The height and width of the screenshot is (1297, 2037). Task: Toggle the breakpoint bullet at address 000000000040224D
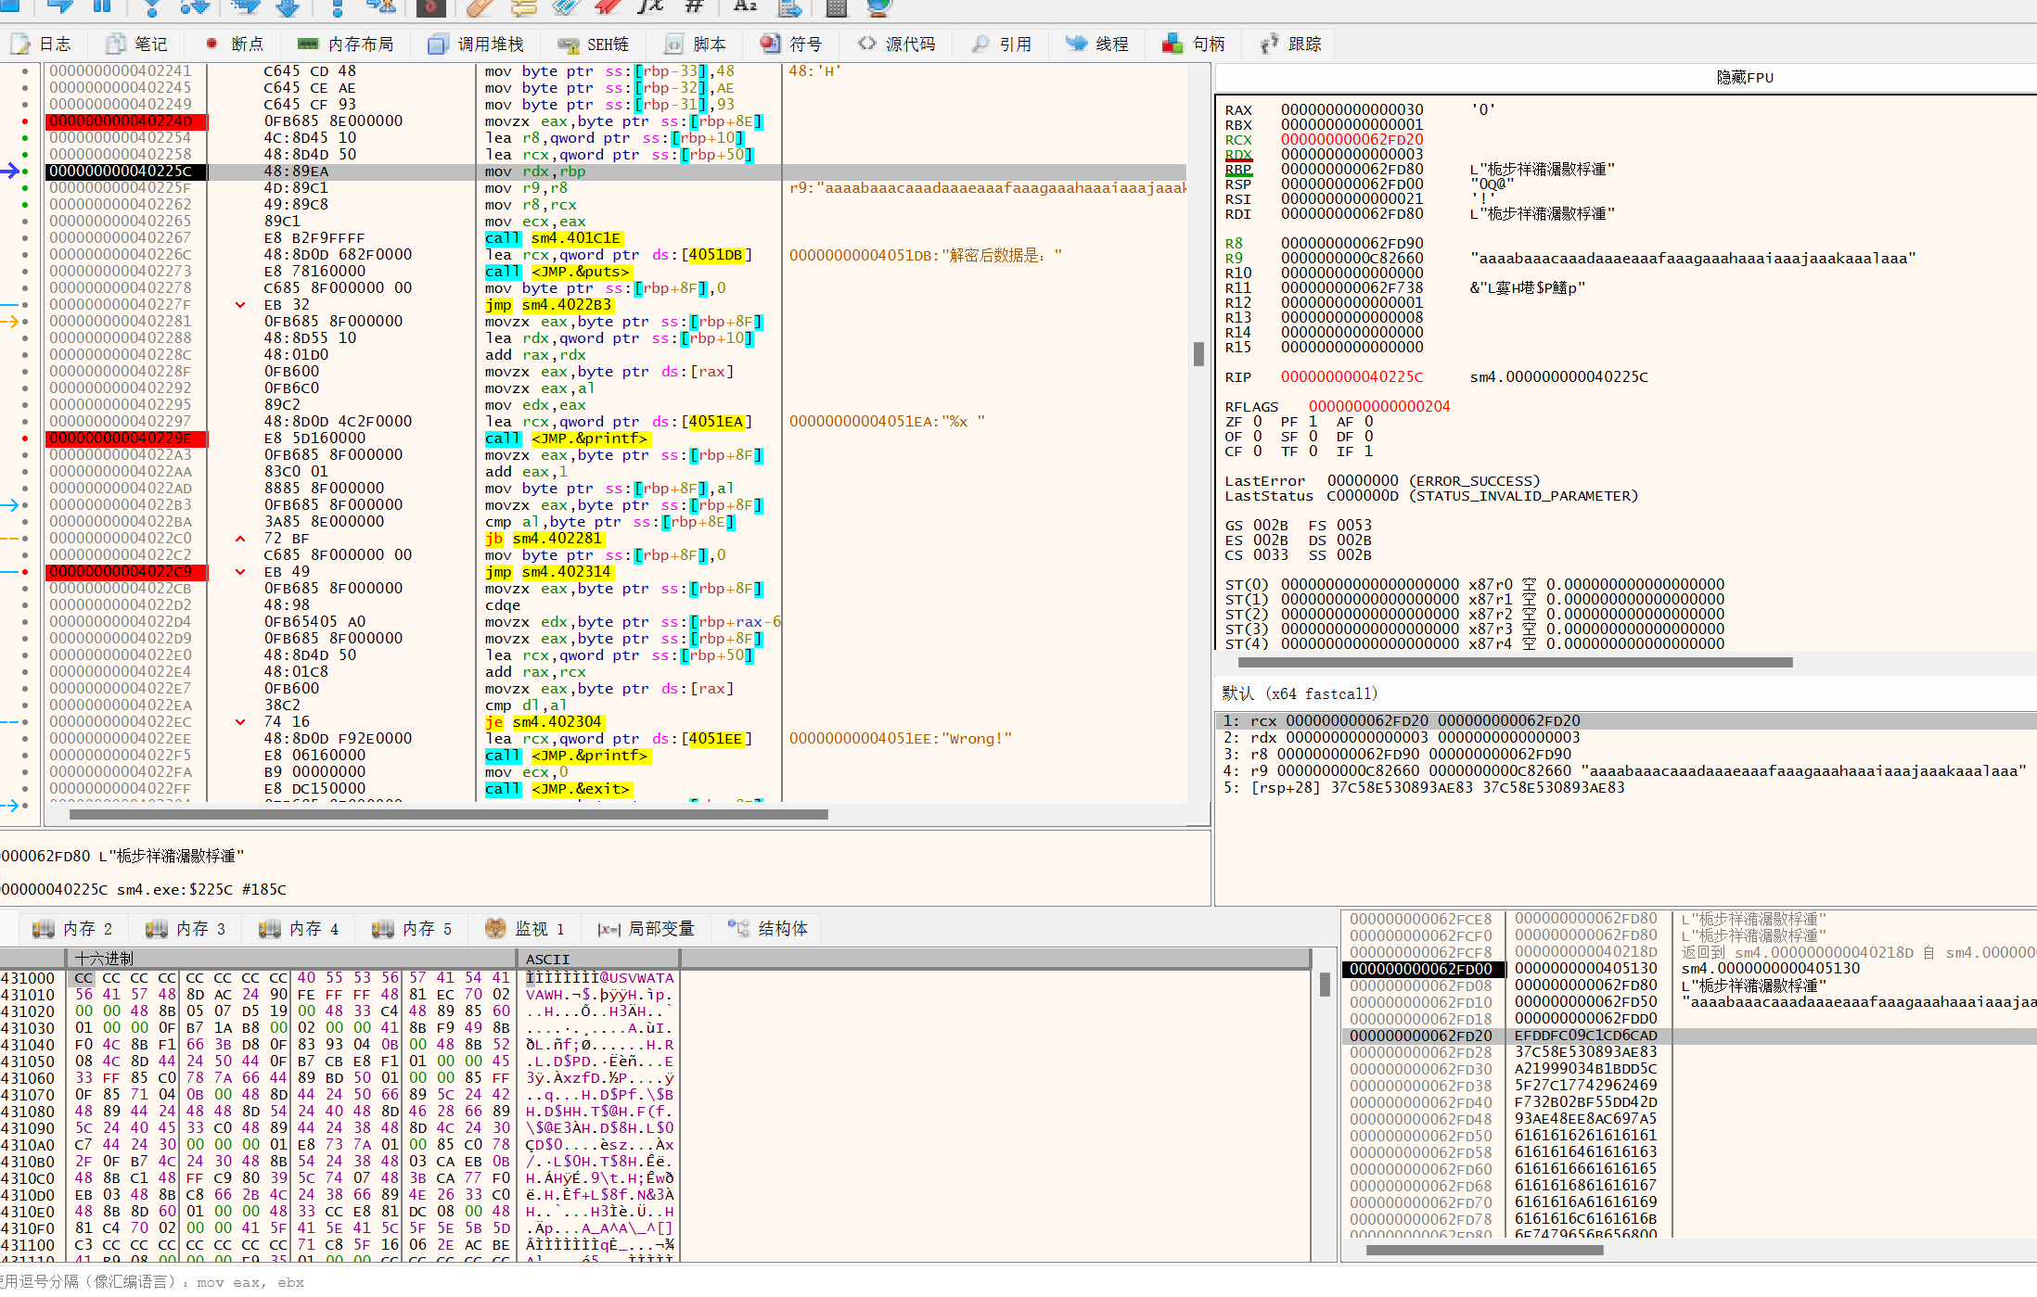click(x=25, y=121)
